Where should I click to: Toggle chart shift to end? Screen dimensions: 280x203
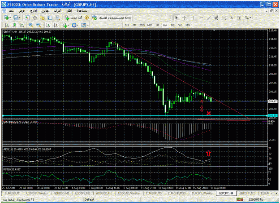56,25
